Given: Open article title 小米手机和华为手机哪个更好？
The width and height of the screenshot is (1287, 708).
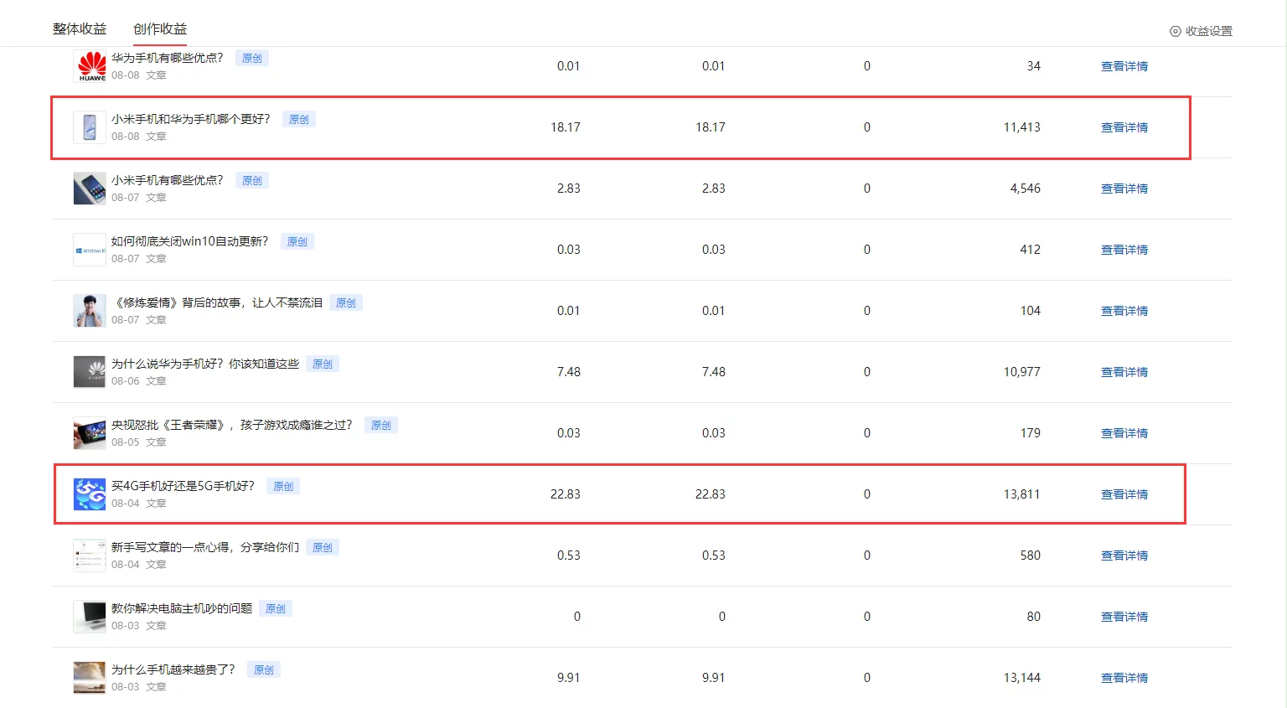Looking at the screenshot, I should 191,119.
